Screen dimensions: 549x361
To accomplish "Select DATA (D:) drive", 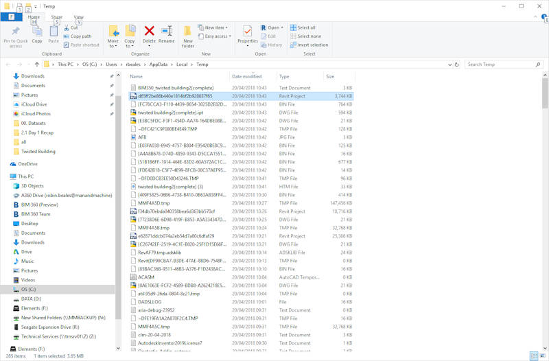I will (x=31, y=299).
